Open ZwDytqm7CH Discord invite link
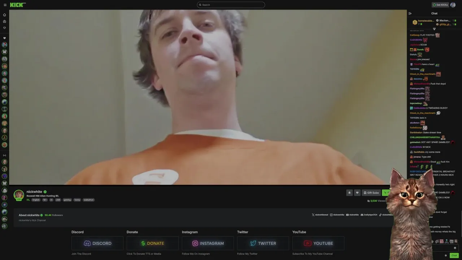Image resolution: width=462 pixels, height=260 pixels. [369, 215]
